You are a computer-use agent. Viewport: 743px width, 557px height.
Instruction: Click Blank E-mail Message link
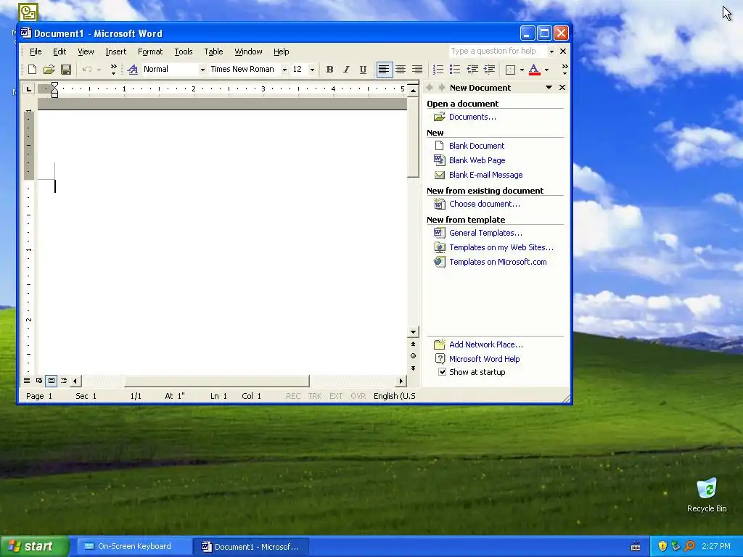(485, 175)
